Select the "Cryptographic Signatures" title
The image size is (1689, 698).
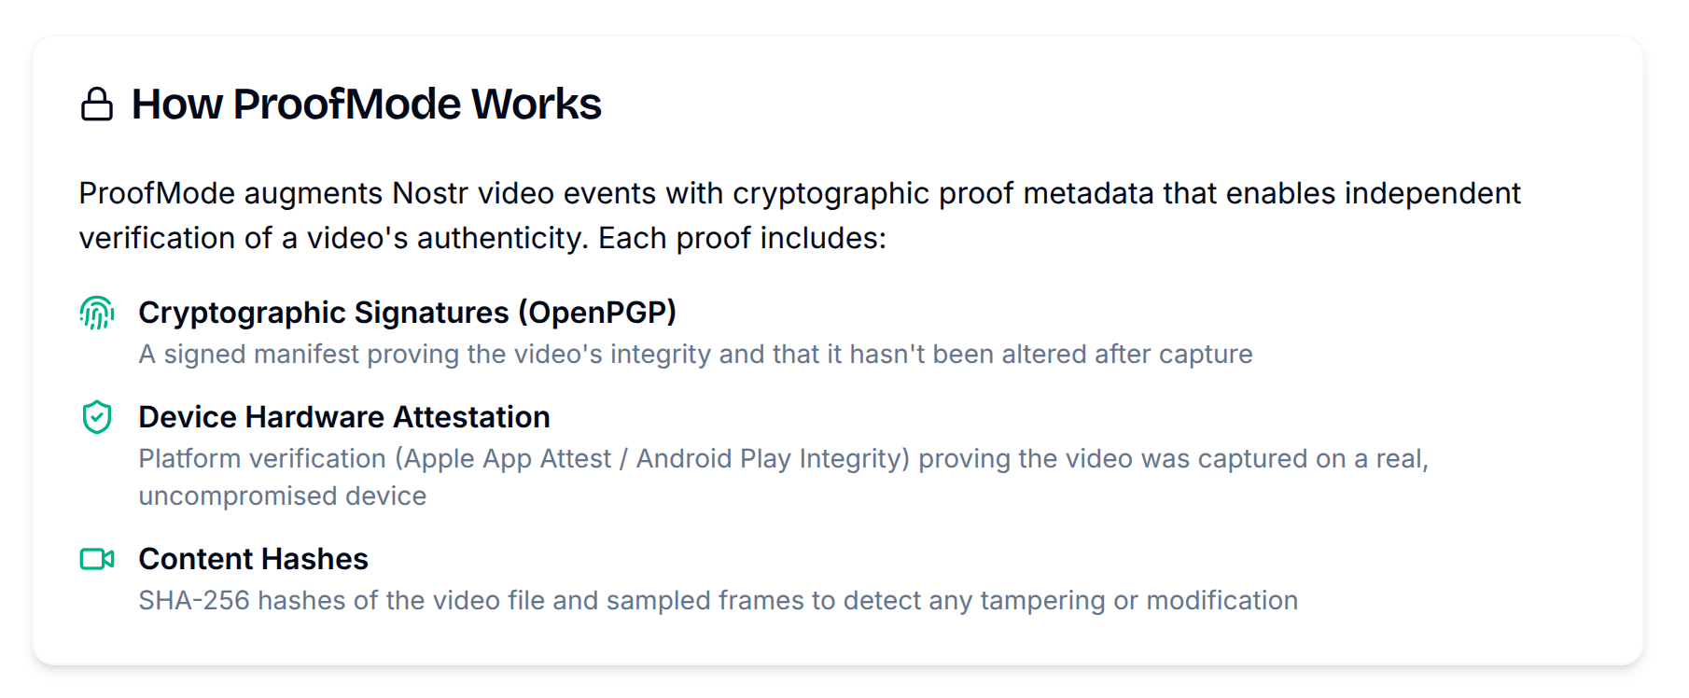pos(325,313)
